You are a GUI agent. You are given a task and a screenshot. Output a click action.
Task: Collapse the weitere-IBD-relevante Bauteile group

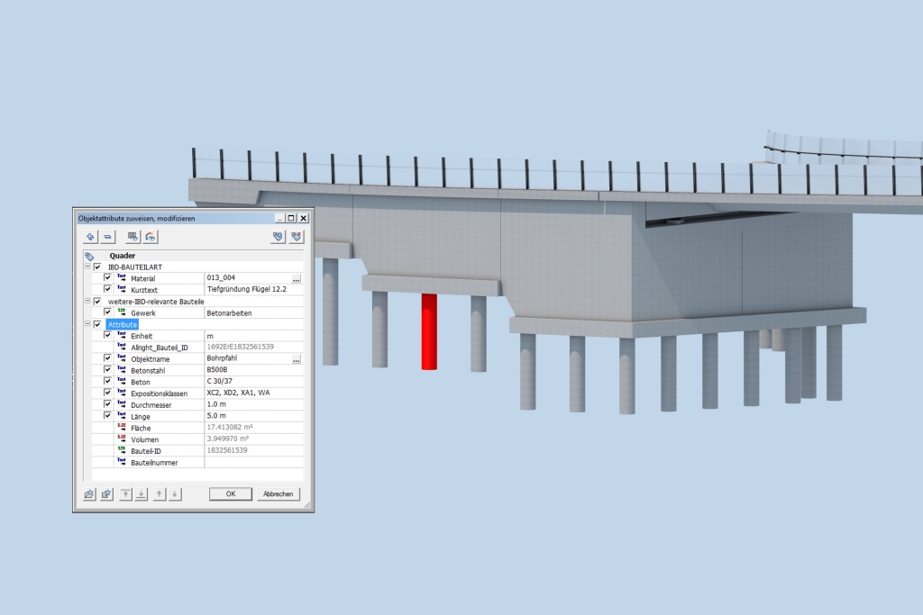pyautogui.click(x=87, y=301)
